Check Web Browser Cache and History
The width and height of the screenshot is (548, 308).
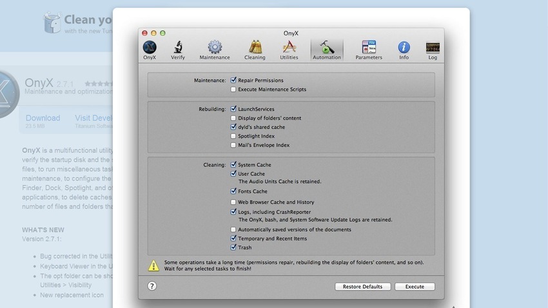[233, 202]
